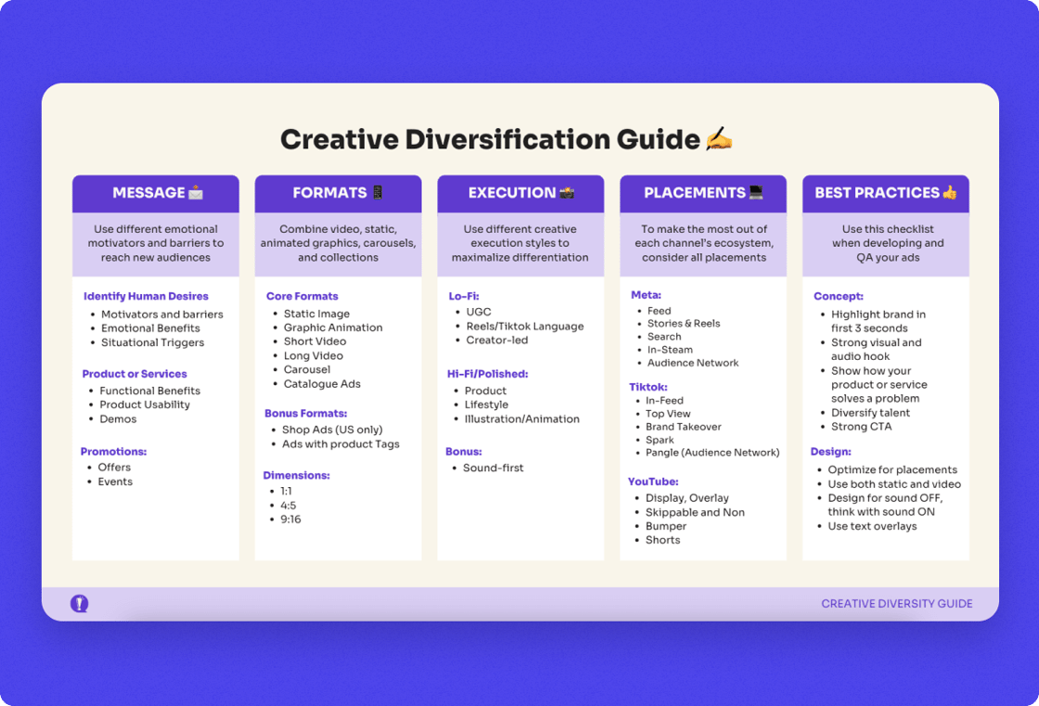Click the laptop icon next to PLACEMENTS
The width and height of the screenshot is (1039, 706).
coord(756,193)
